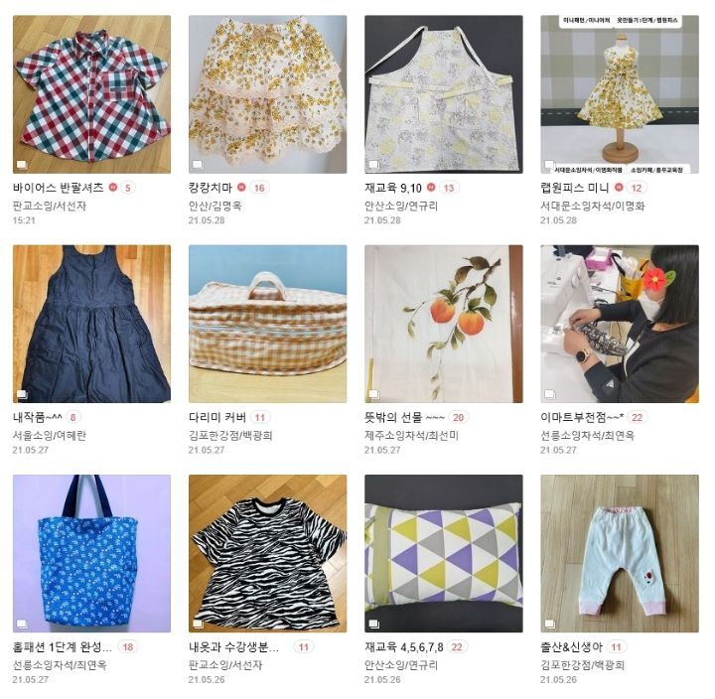Open the navy sleeveless dress thumbnail
The width and height of the screenshot is (715, 699).
click(91, 324)
